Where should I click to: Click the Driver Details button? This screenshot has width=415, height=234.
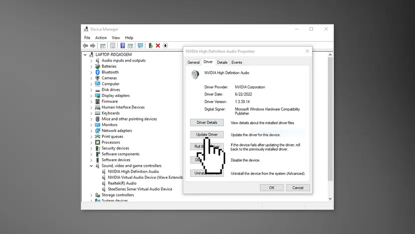(x=206, y=123)
